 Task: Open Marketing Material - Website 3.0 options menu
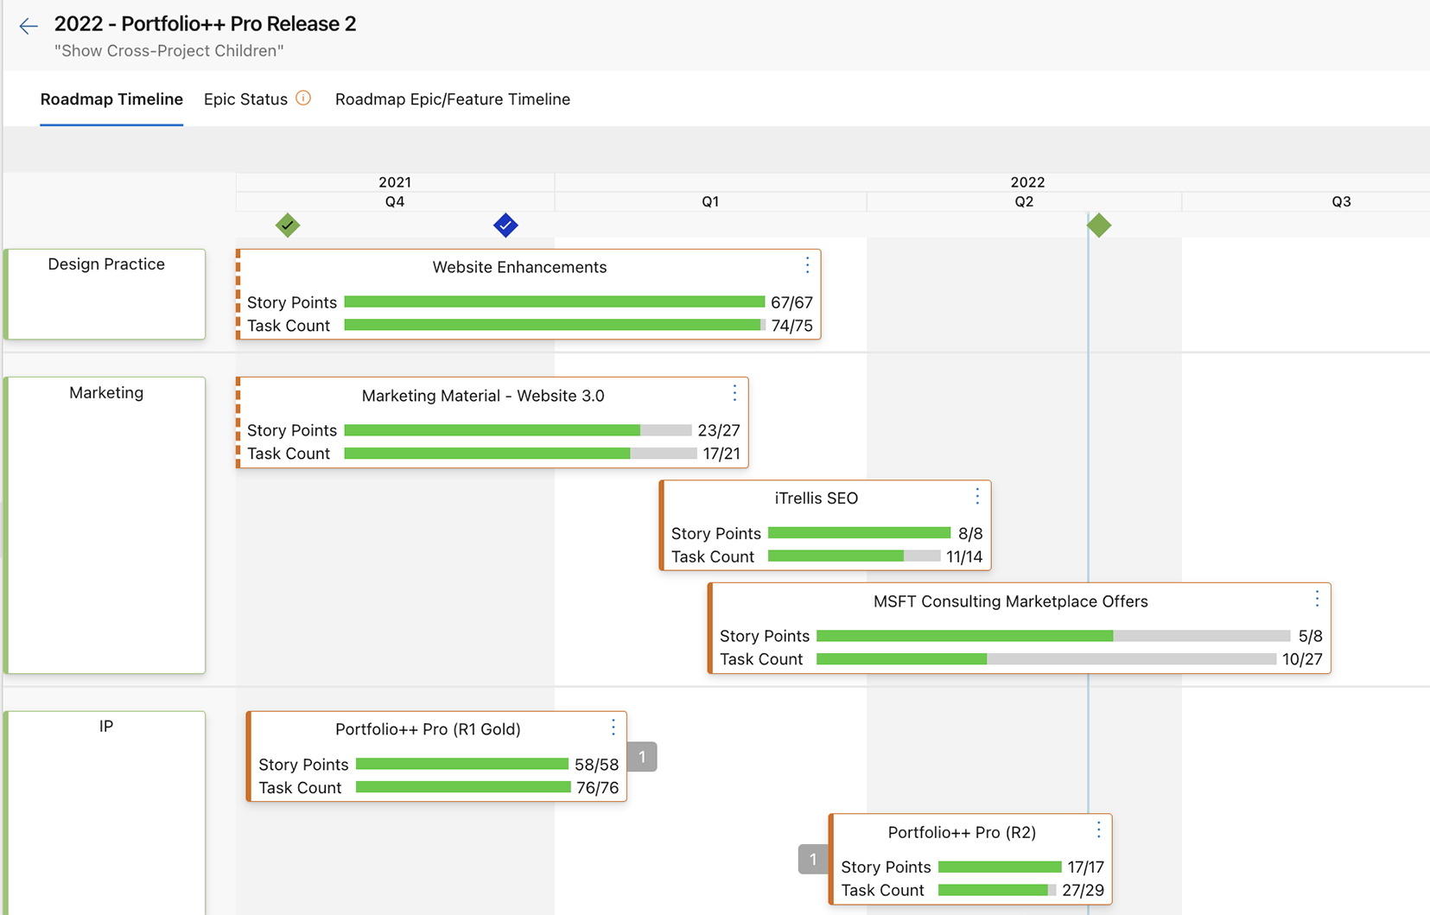[734, 393]
